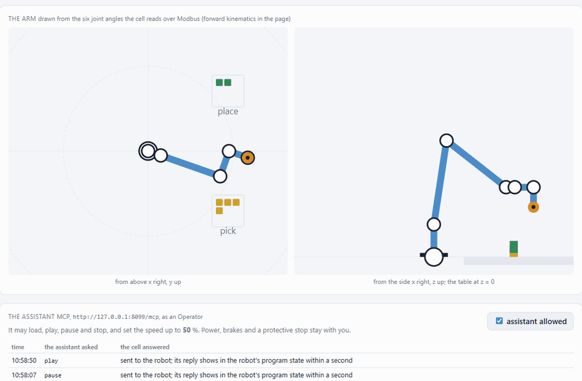Select the 10:58:07 pause log row
This screenshot has width=582, height=381.
(x=290, y=375)
